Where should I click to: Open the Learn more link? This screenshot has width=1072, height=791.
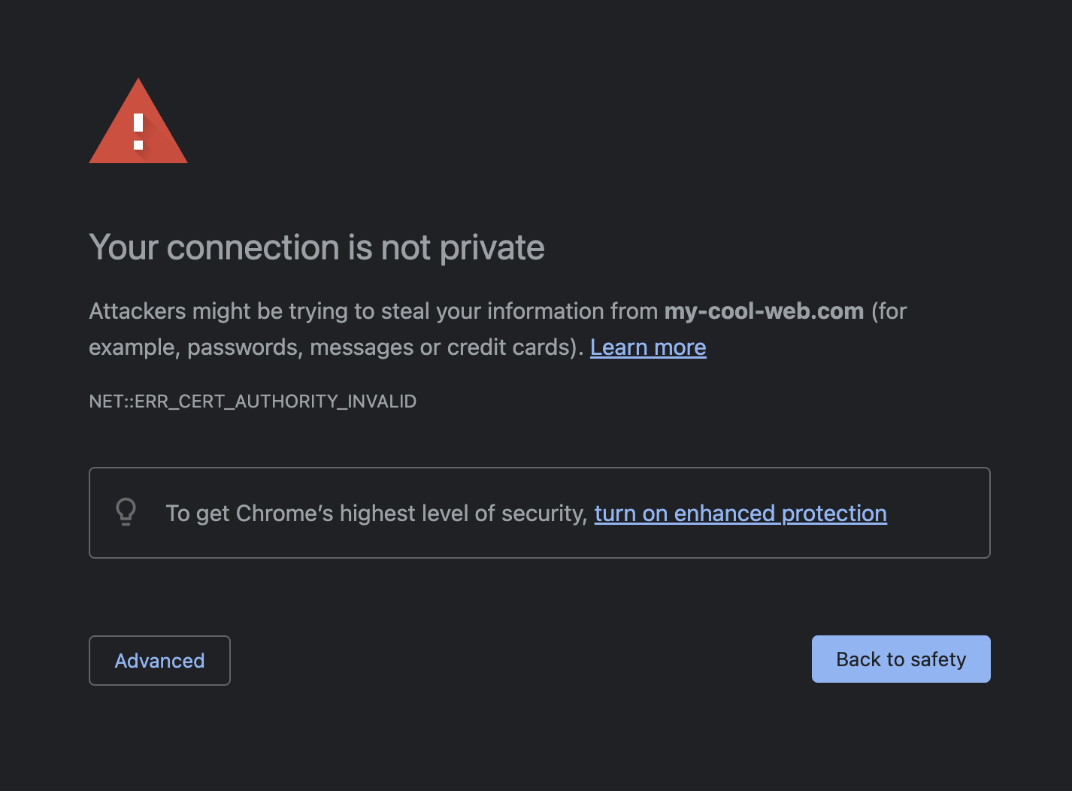[x=648, y=347]
